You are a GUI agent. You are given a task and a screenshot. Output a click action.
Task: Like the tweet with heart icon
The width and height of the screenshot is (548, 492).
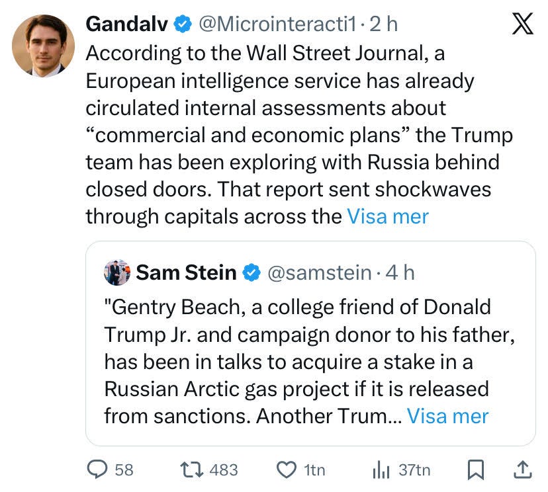click(x=286, y=470)
